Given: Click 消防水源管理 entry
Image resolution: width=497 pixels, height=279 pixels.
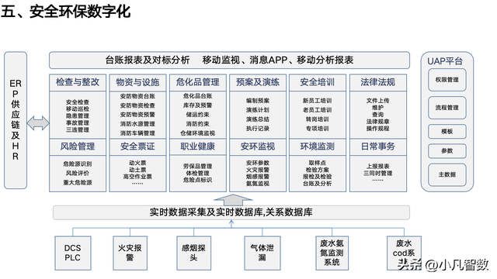Looking at the screenshot, I should click(x=137, y=124).
